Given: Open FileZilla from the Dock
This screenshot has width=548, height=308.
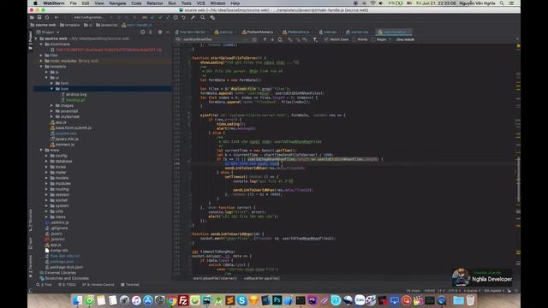Looking at the screenshot, I should coord(183,300).
